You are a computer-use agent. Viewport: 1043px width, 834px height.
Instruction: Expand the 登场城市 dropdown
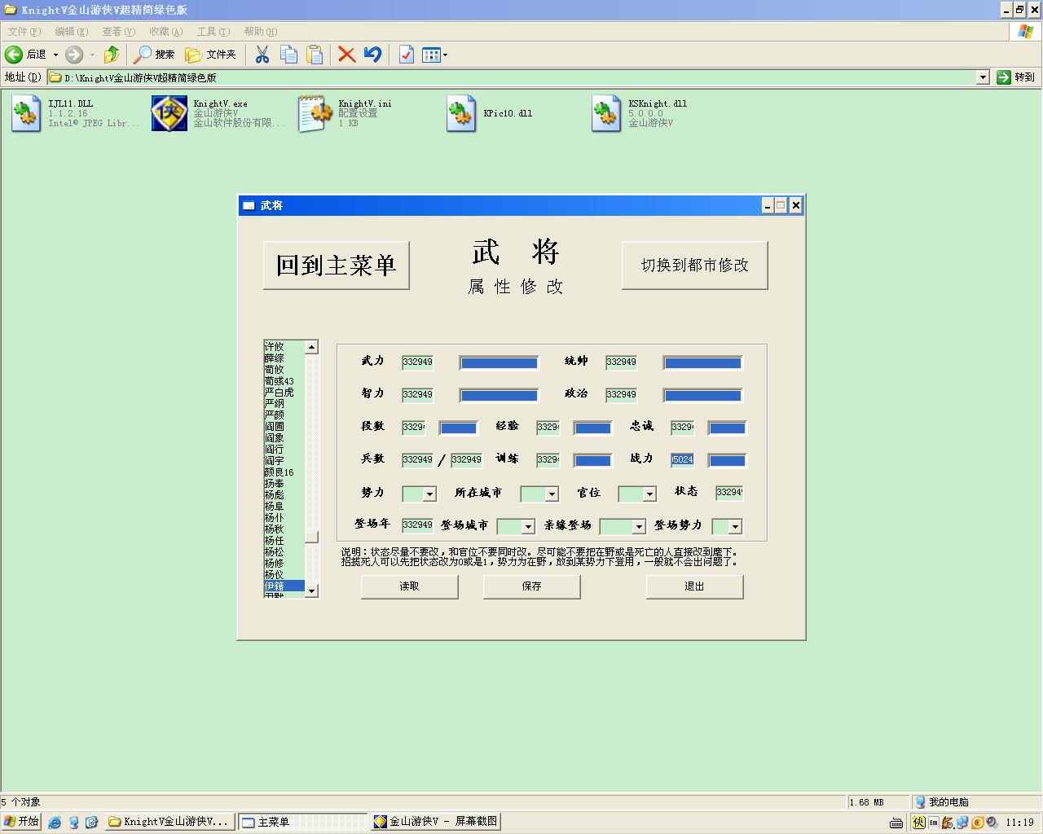(x=528, y=527)
